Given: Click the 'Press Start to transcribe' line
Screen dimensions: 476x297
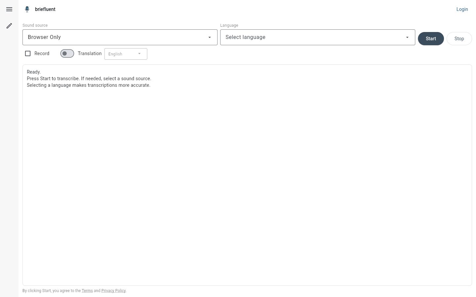Looking at the screenshot, I should coord(89,79).
